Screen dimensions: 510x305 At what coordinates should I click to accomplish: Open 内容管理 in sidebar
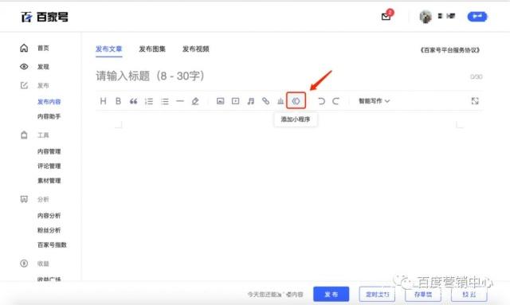49,151
